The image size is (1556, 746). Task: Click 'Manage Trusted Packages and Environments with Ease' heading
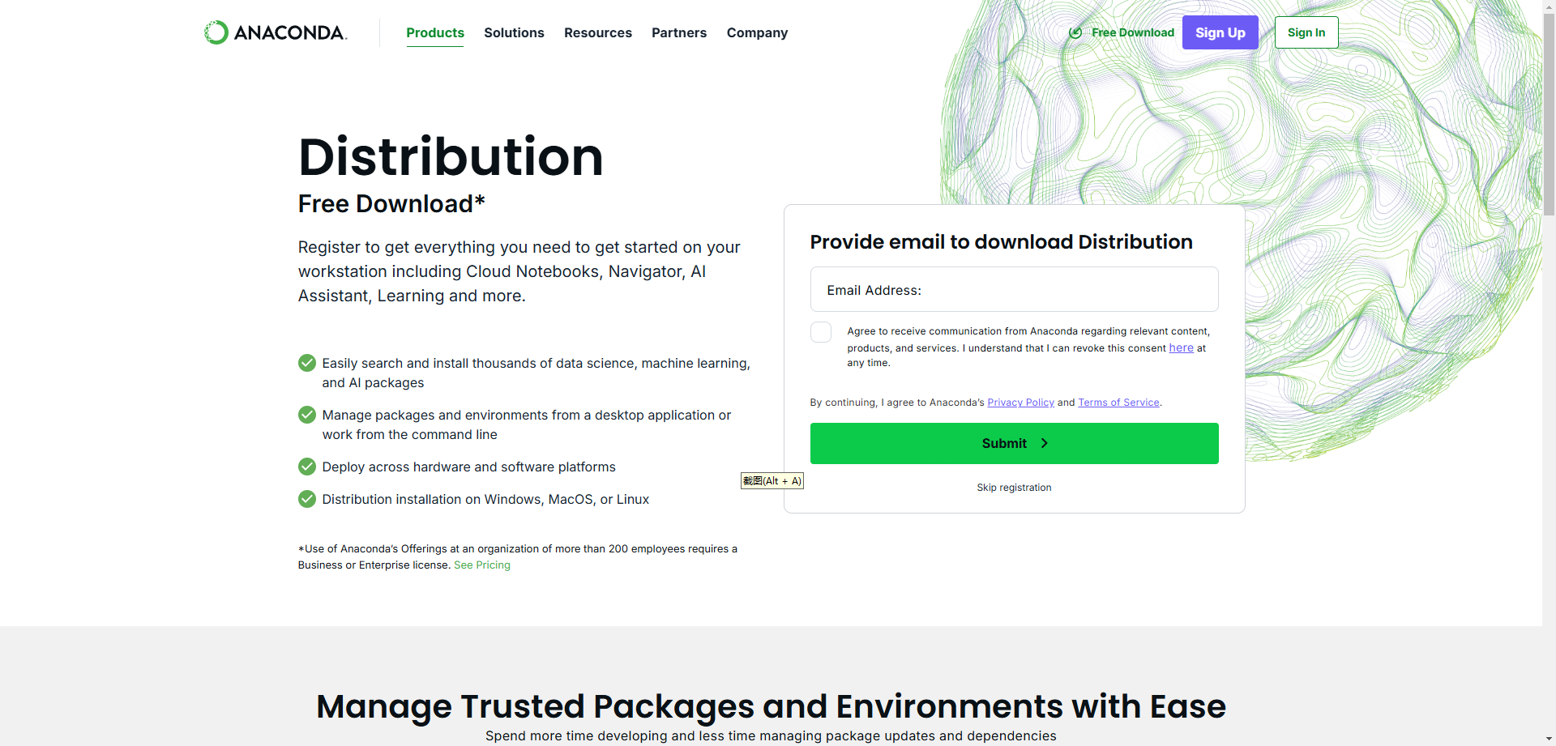tap(771, 706)
